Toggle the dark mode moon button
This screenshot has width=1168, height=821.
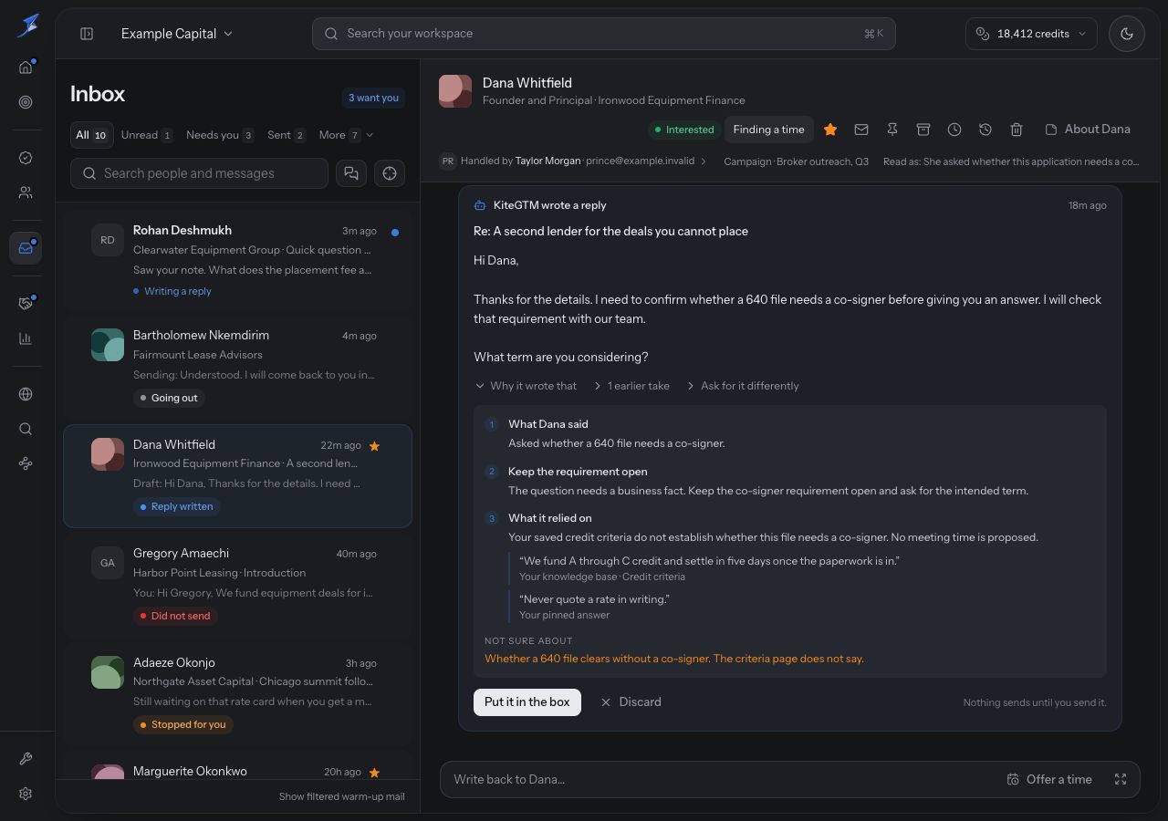click(1127, 34)
